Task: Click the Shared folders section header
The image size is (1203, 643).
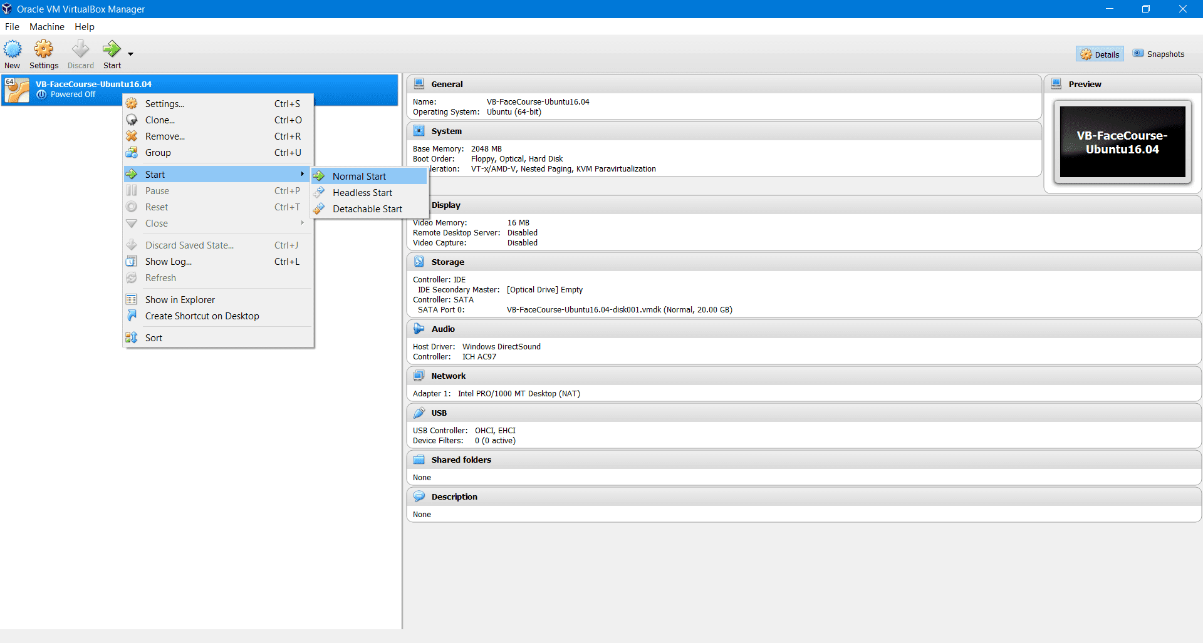Action: (x=804, y=460)
